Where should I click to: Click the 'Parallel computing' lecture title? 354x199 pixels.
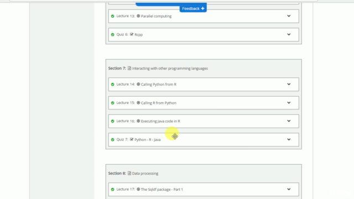tap(156, 16)
